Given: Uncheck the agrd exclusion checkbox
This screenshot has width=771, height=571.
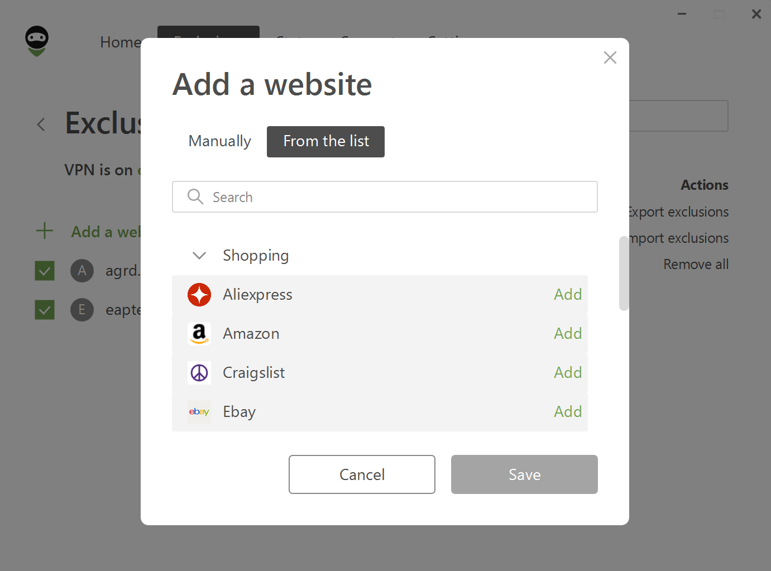Looking at the screenshot, I should [x=45, y=271].
